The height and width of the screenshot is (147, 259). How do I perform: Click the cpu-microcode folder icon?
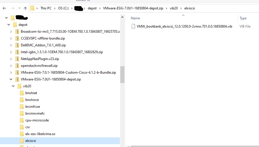(22, 120)
